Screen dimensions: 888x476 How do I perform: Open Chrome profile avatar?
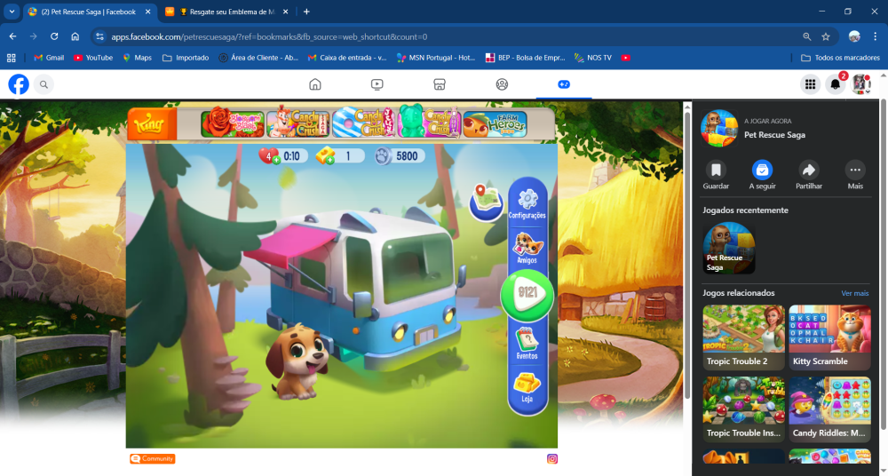pyautogui.click(x=854, y=36)
